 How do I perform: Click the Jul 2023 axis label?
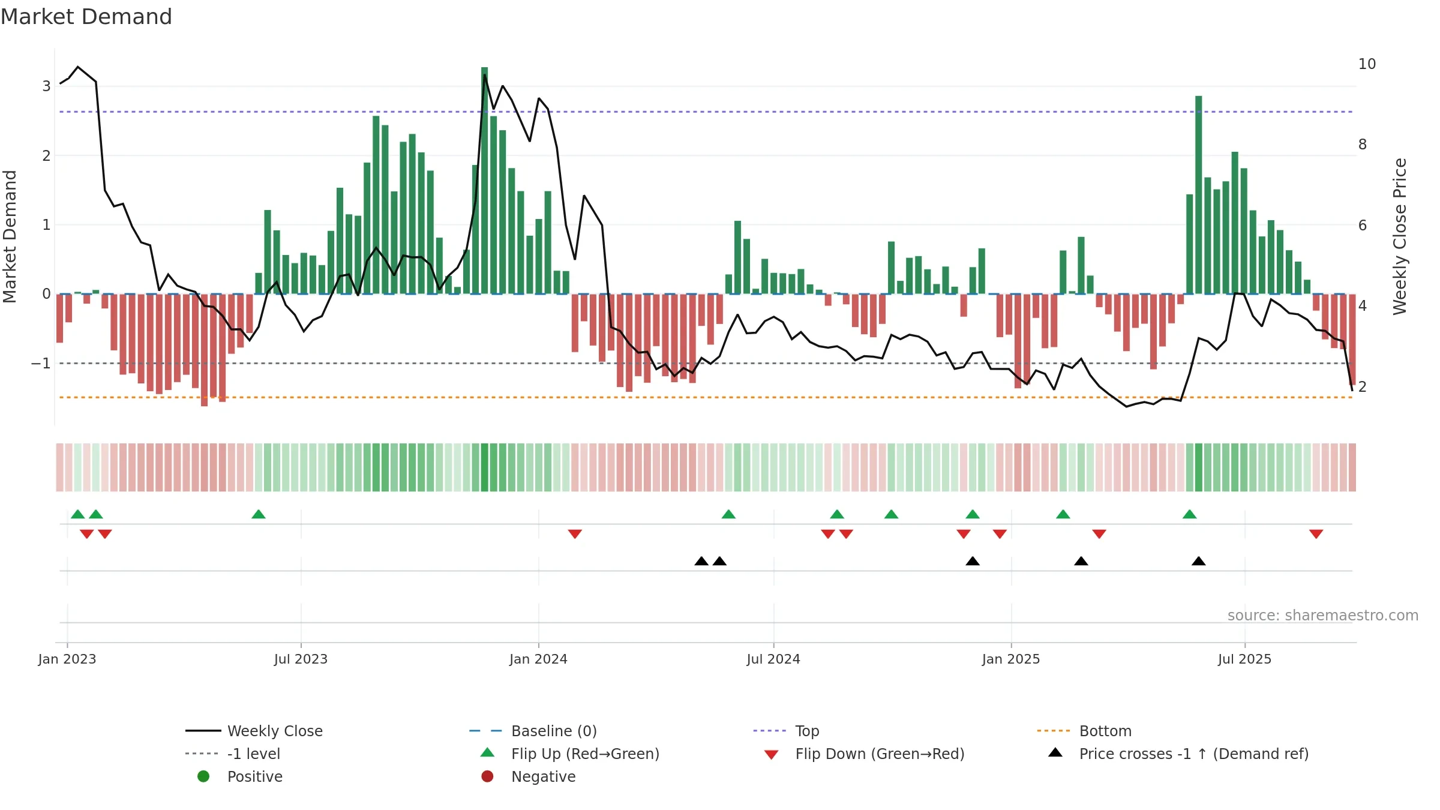coord(301,659)
